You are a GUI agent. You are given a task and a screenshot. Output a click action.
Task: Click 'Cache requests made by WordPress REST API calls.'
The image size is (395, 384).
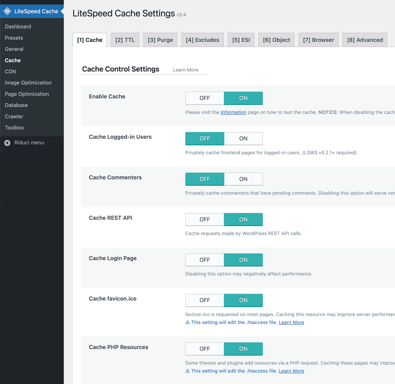click(x=243, y=233)
